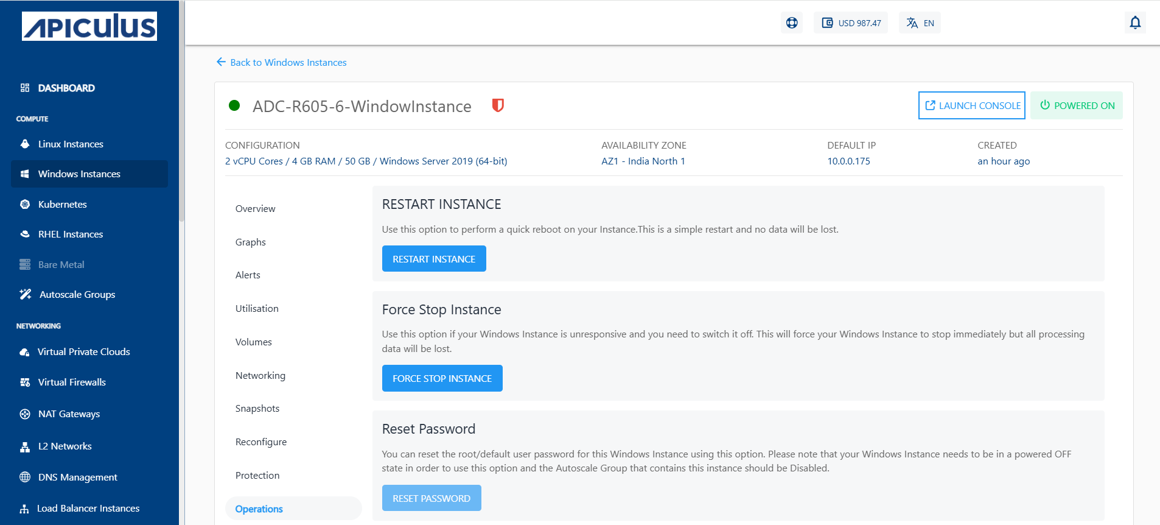This screenshot has height=525, width=1160.
Task: Click the Virtual Firewalls sidebar icon
Action: click(x=25, y=382)
